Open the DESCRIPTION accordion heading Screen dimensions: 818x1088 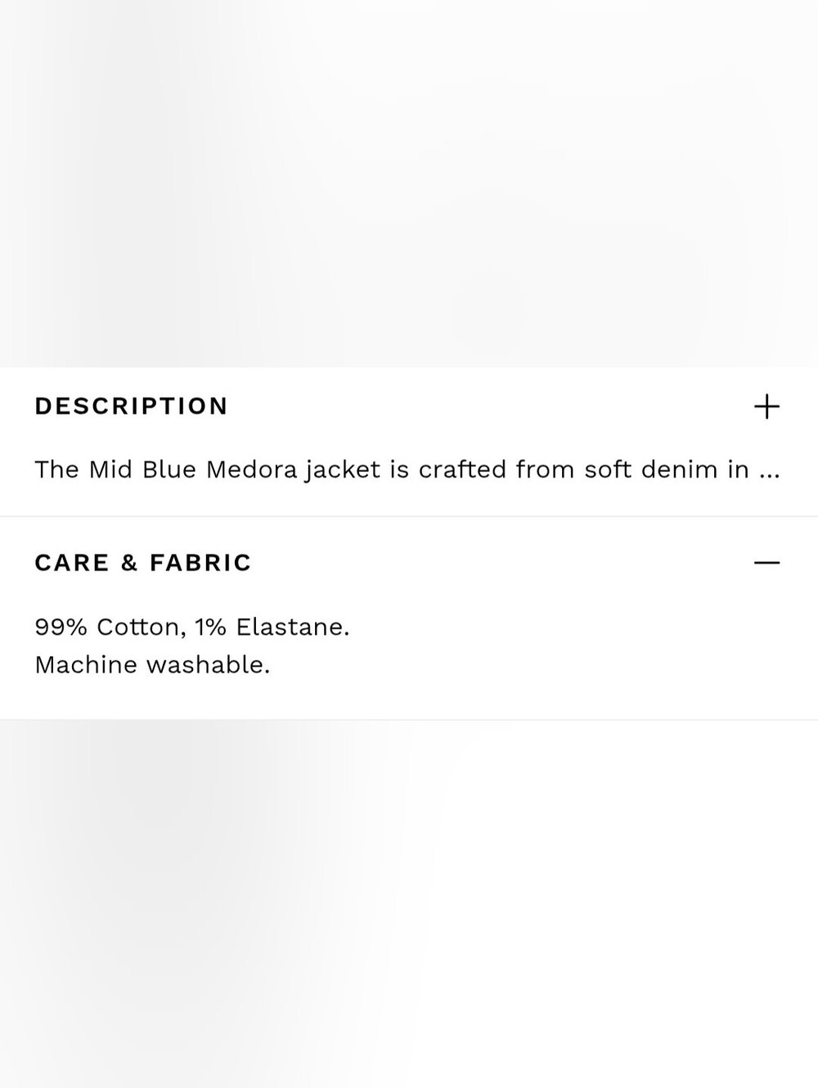[131, 407]
